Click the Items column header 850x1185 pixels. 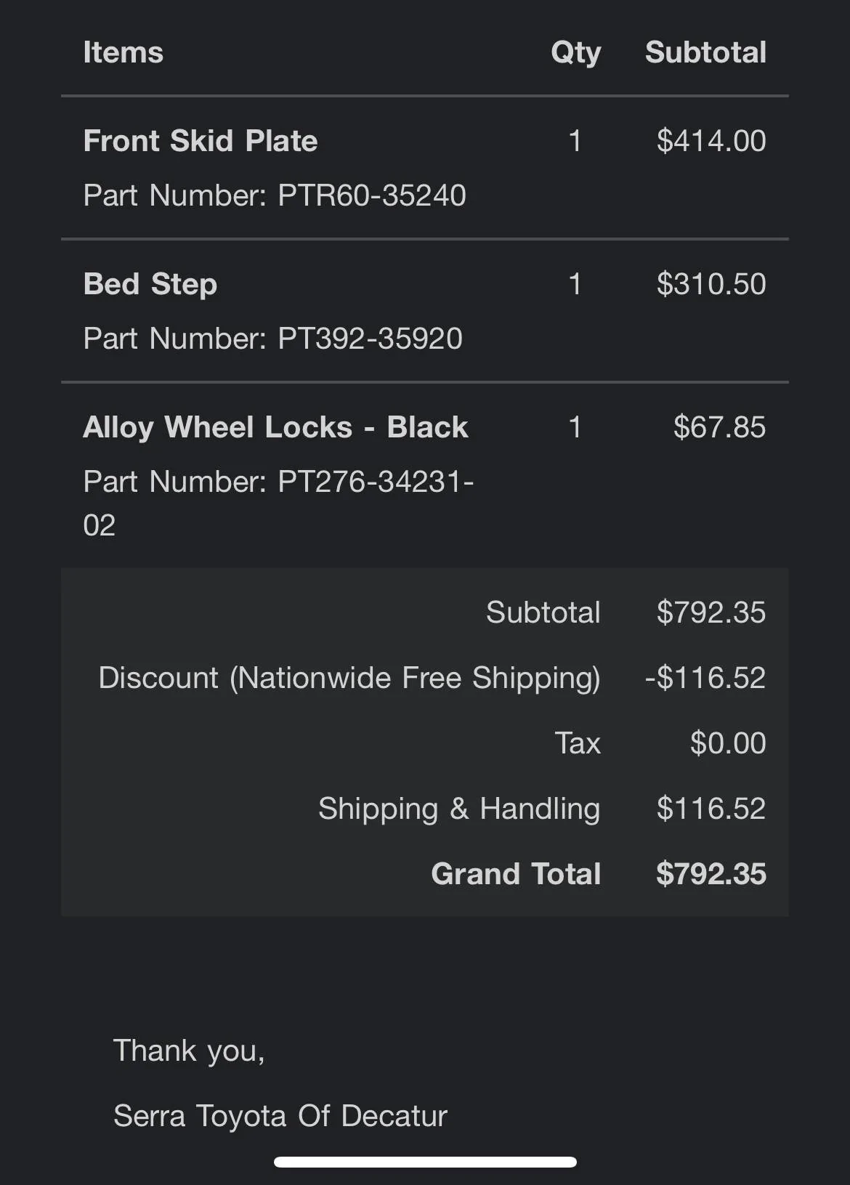coord(124,52)
